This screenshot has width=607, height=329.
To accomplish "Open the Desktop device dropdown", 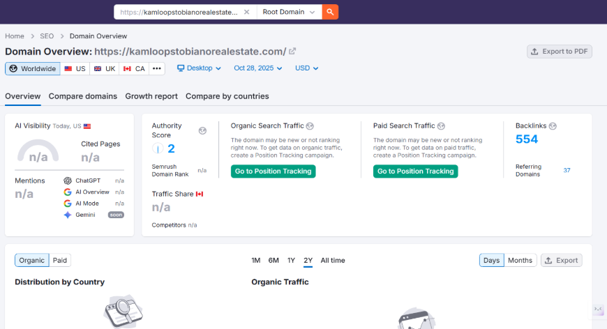I will [x=199, y=68].
